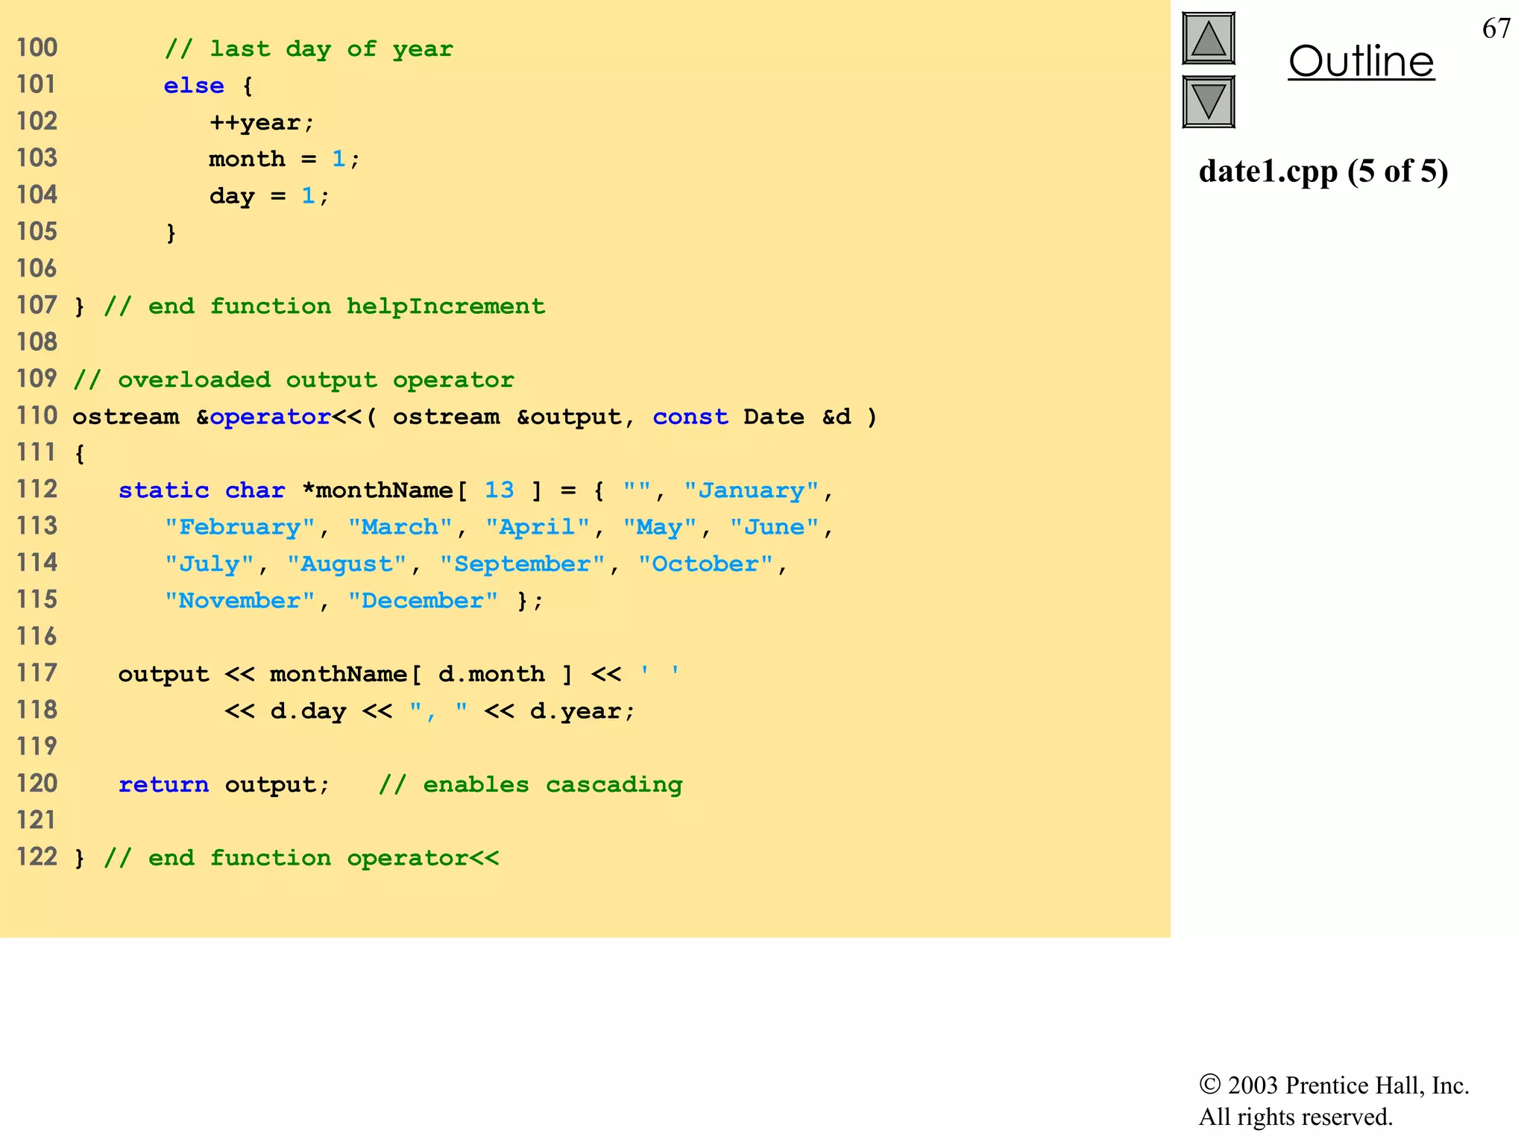Select the comment '// last day of year'
Screen dimensions: 1527x1145
tap(309, 49)
